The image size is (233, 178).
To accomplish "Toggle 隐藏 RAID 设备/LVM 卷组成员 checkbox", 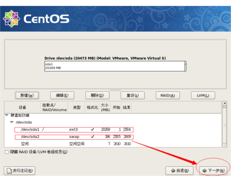I will pyautogui.click(x=7, y=152).
